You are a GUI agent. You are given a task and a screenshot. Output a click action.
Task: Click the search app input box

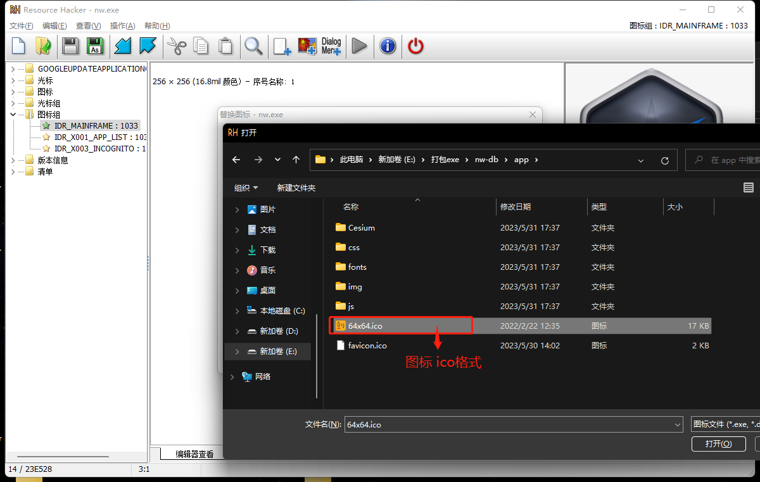point(723,160)
